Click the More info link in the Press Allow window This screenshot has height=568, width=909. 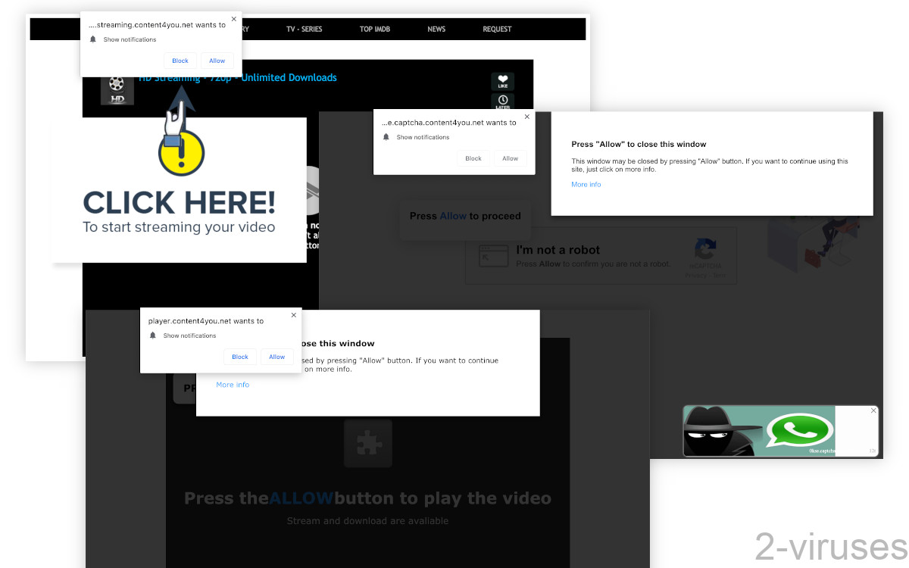click(586, 184)
